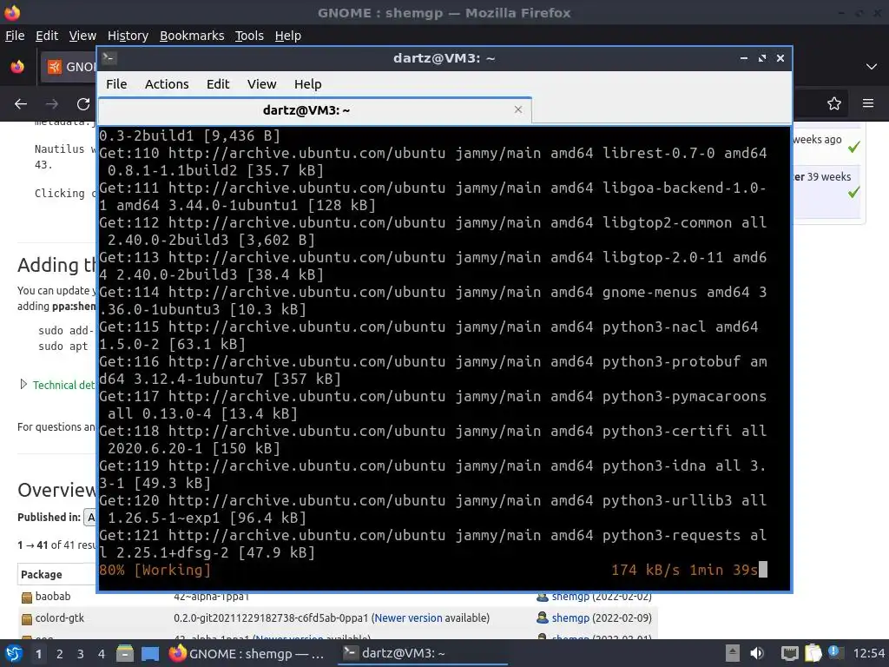Open the file manager from the taskbar

point(125,653)
